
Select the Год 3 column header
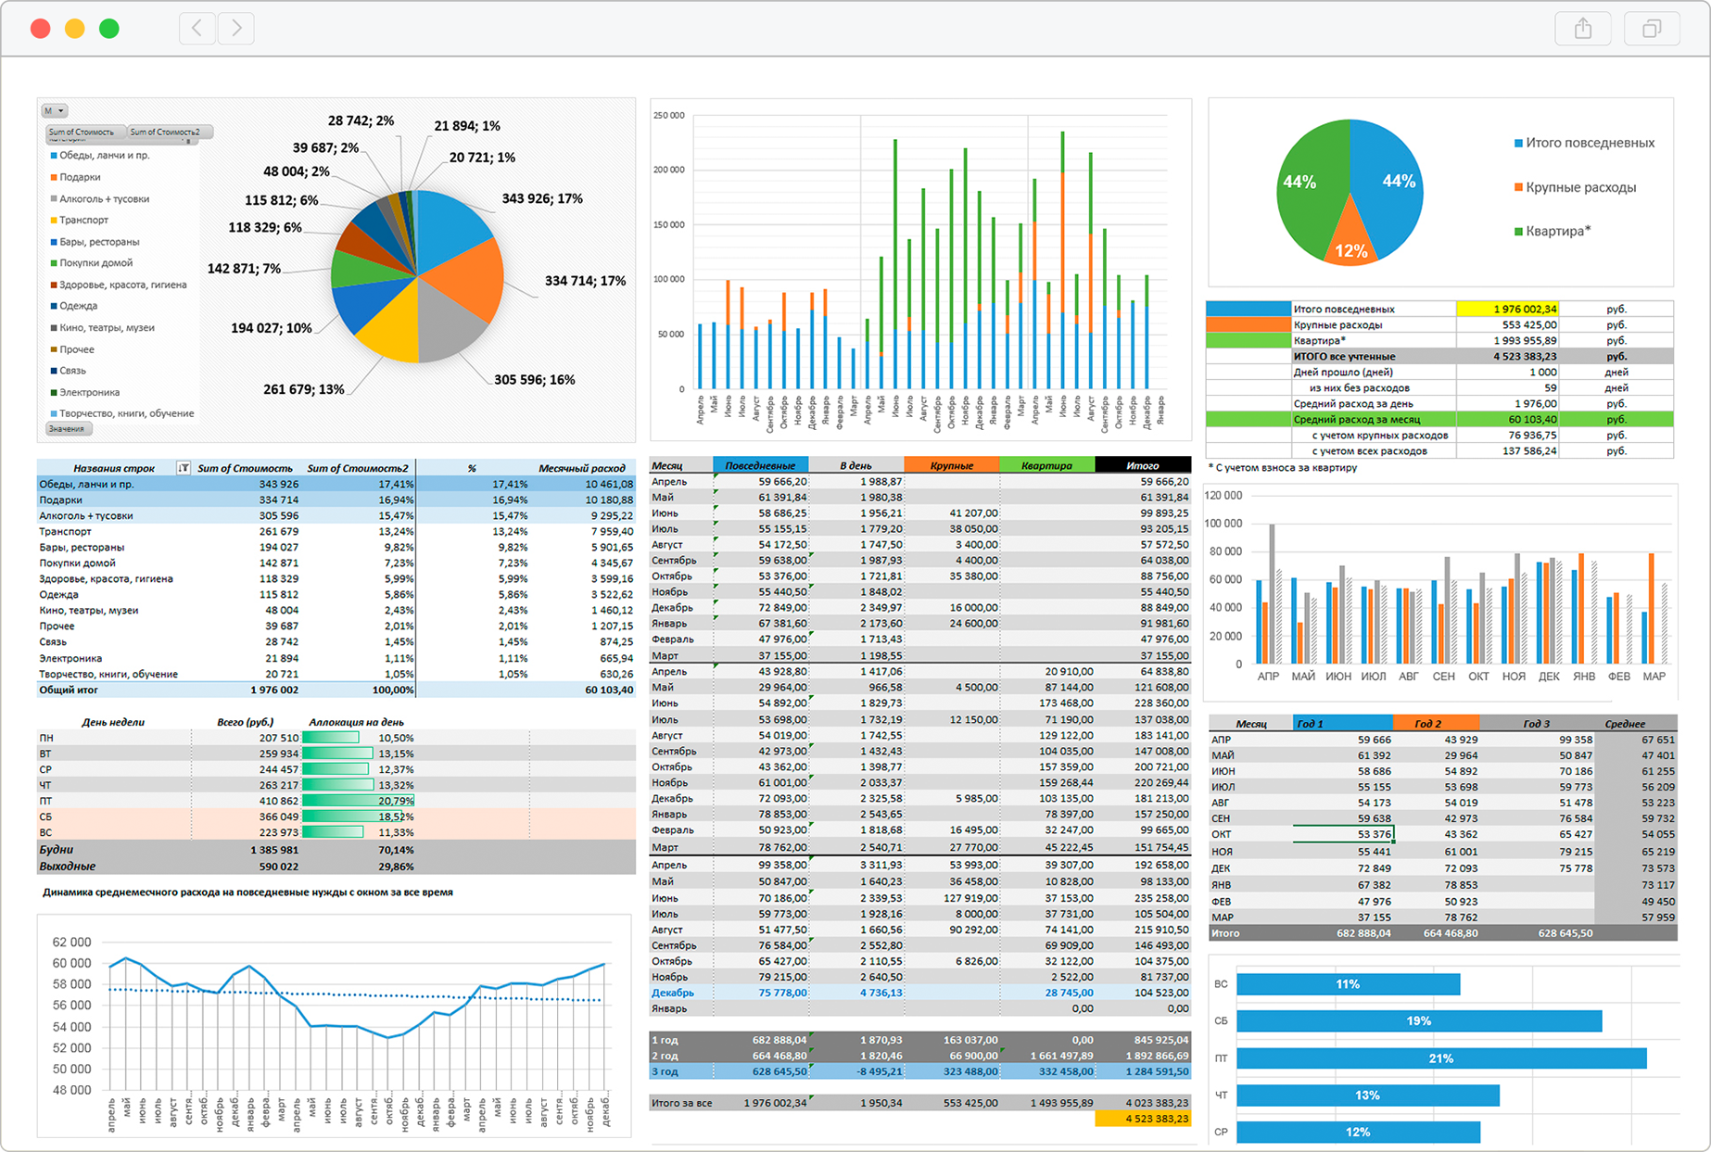(x=1537, y=723)
